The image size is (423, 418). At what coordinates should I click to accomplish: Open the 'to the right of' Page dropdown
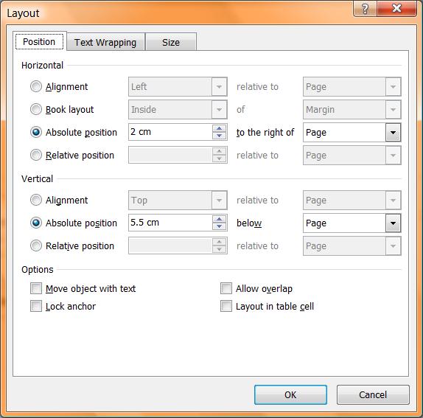point(352,133)
